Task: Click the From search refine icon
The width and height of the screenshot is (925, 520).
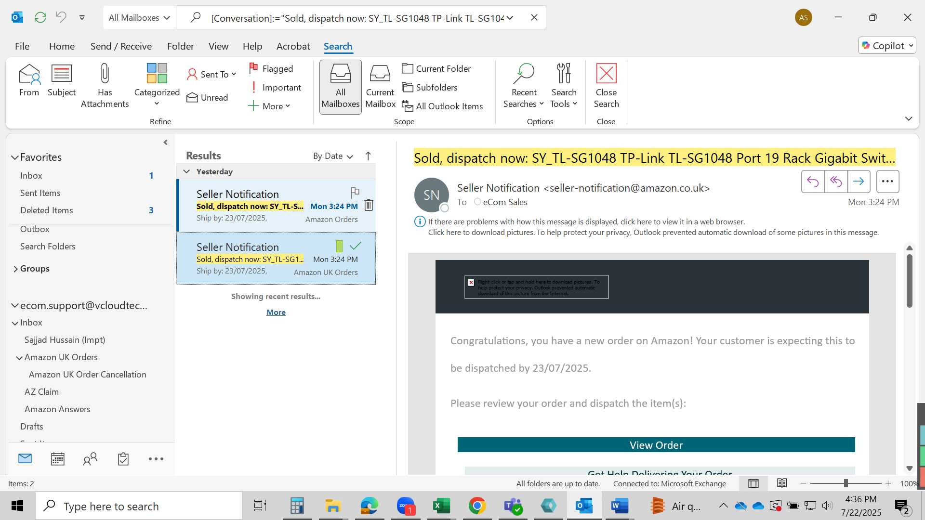Action: pos(29,80)
